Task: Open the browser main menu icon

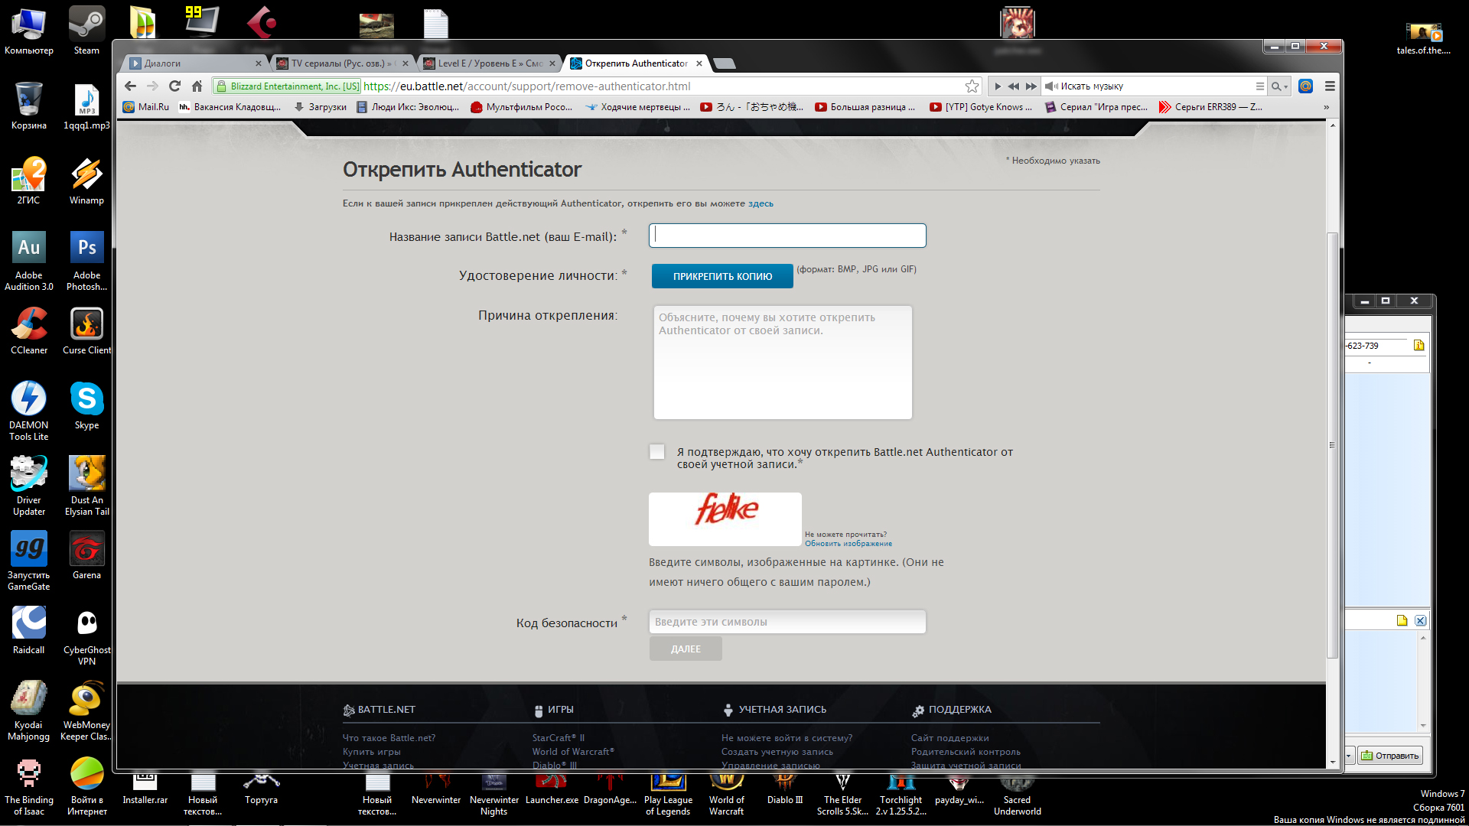Action: (x=1330, y=86)
